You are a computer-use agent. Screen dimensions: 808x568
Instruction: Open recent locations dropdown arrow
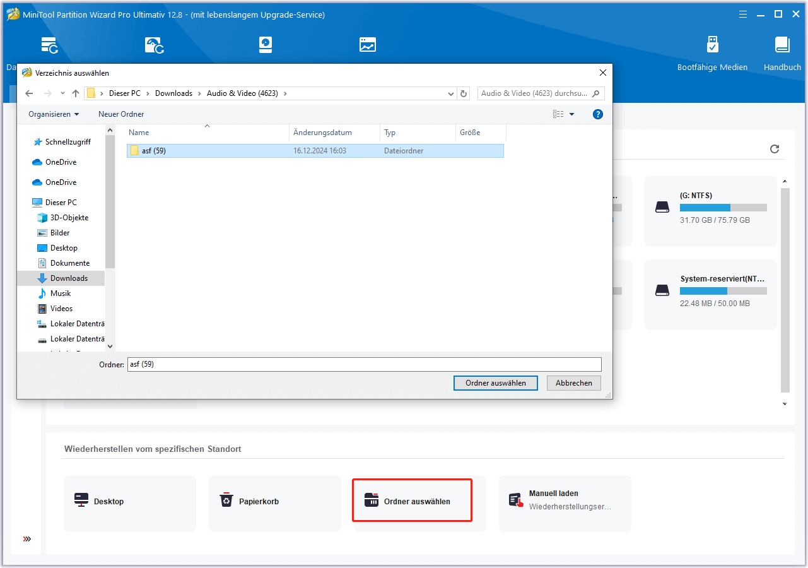pos(62,93)
